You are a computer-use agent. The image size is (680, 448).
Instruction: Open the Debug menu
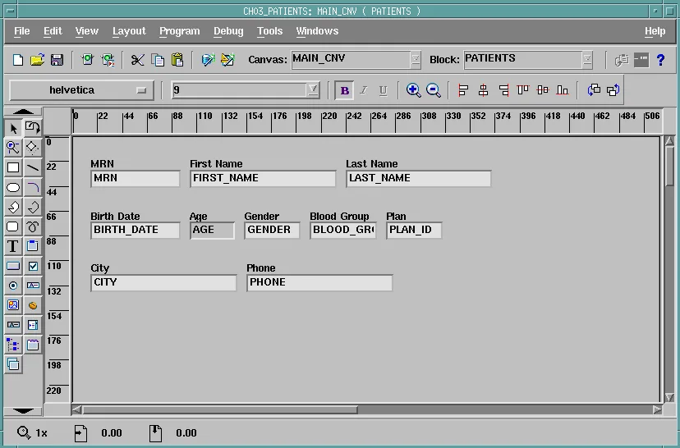[228, 31]
